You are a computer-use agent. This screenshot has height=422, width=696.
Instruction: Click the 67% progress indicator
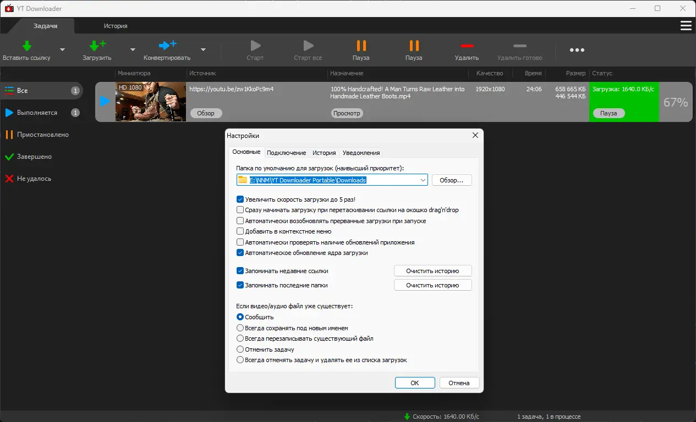tap(676, 102)
